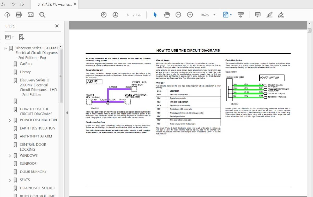Close the ディスカバリーseries document tab

[75, 4]
